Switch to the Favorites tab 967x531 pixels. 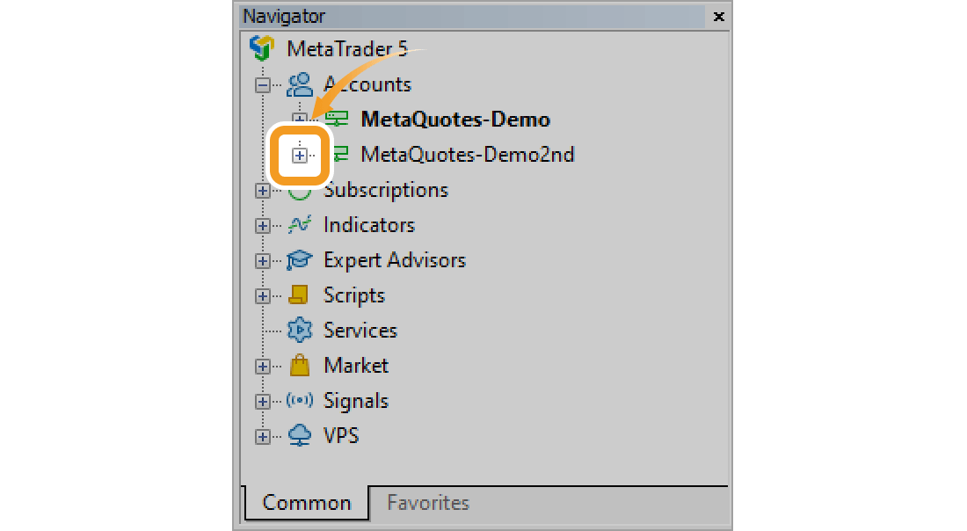(428, 503)
